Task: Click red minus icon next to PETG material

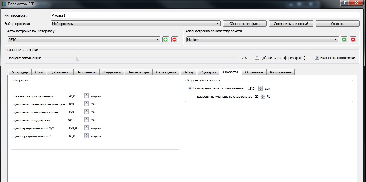Action: click(x=175, y=39)
